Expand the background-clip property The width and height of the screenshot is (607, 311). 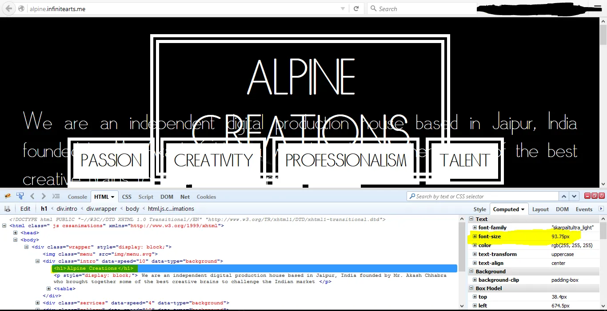475,280
